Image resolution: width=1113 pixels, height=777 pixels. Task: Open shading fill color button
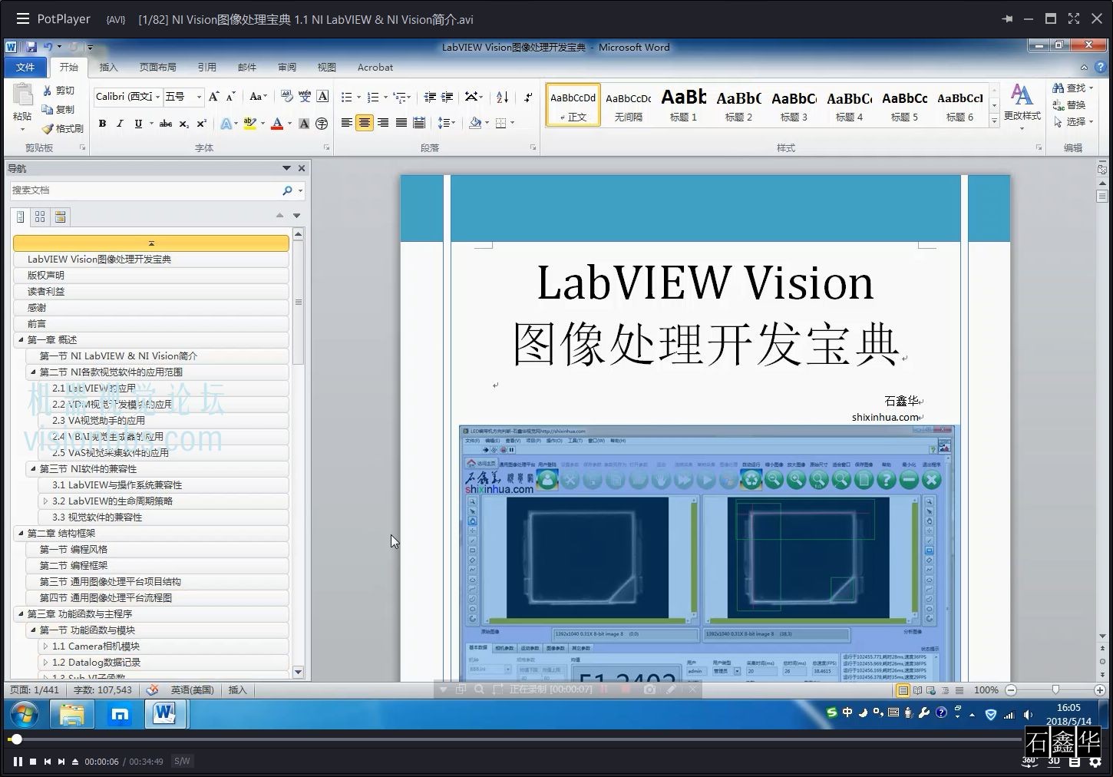[x=475, y=123]
